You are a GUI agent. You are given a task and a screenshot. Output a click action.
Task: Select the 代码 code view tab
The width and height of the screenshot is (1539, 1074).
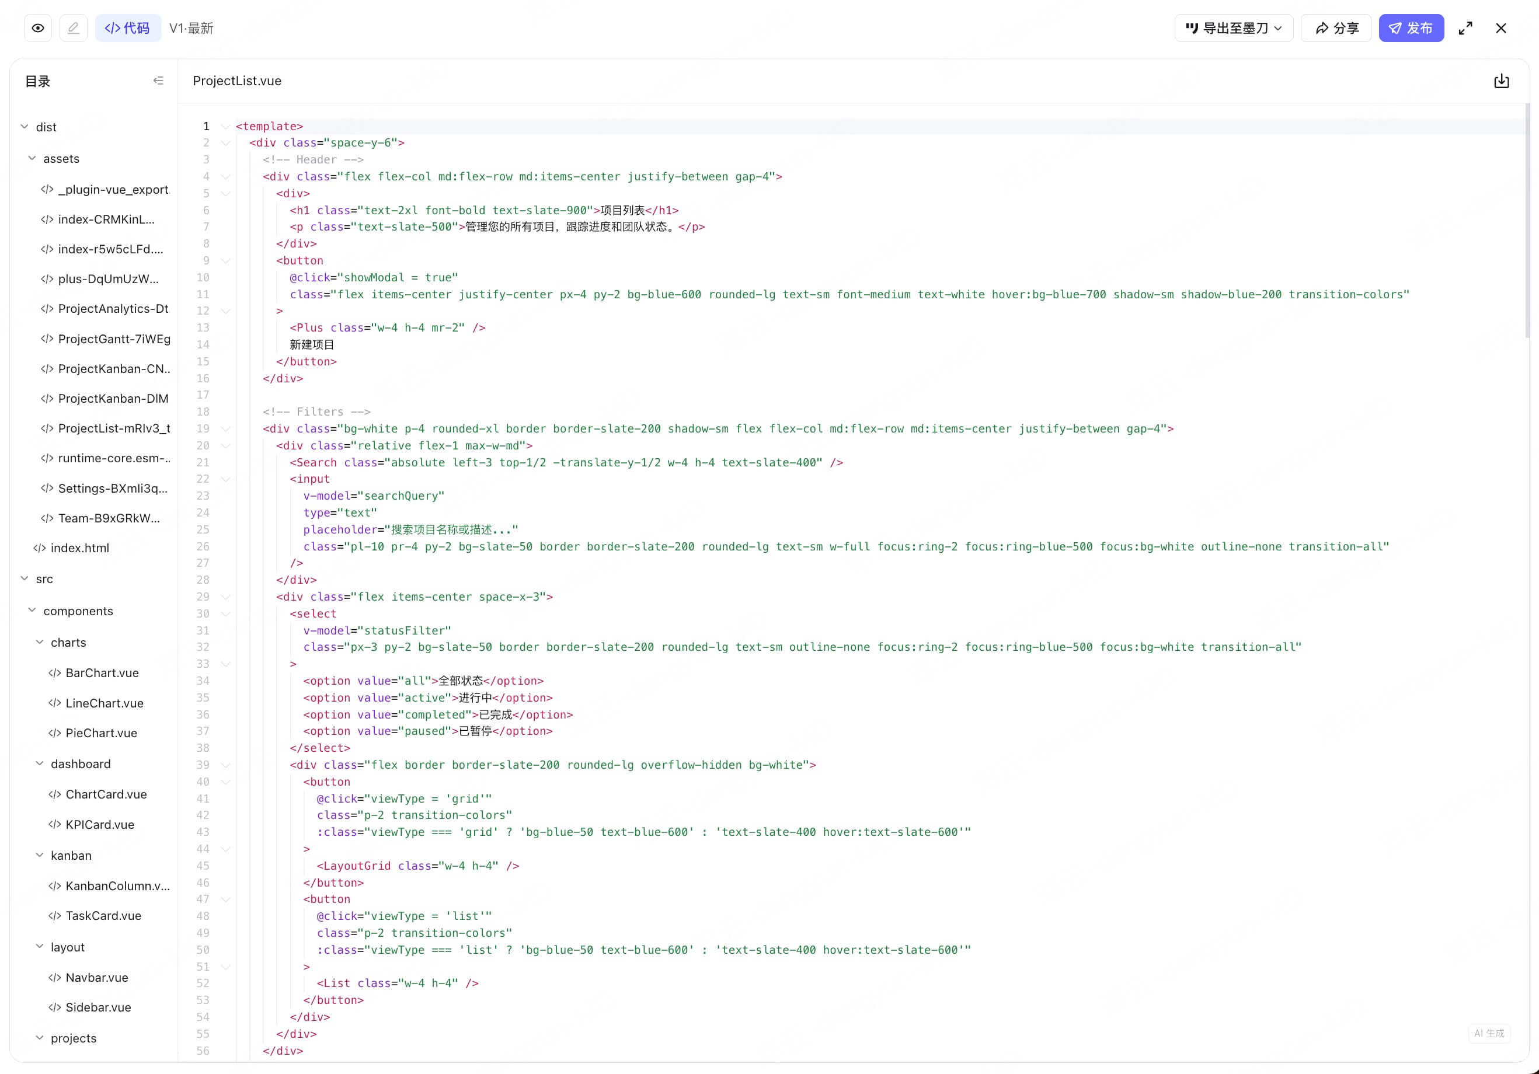click(127, 28)
